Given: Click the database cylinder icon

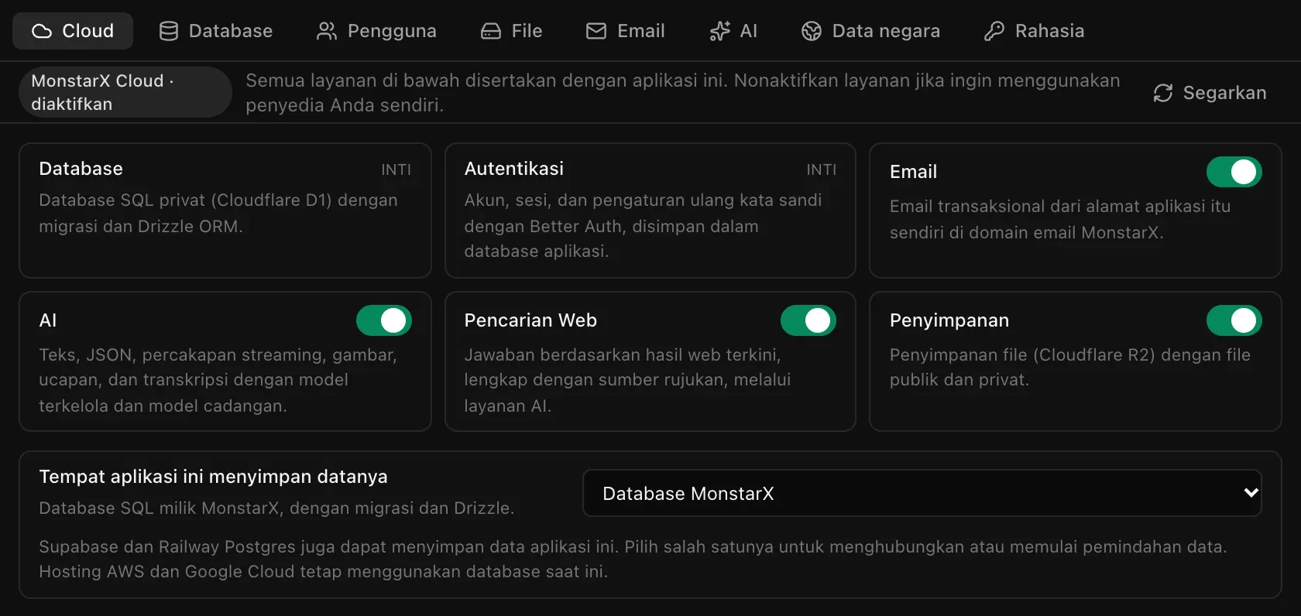Looking at the screenshot, I should tap(168, 31).
